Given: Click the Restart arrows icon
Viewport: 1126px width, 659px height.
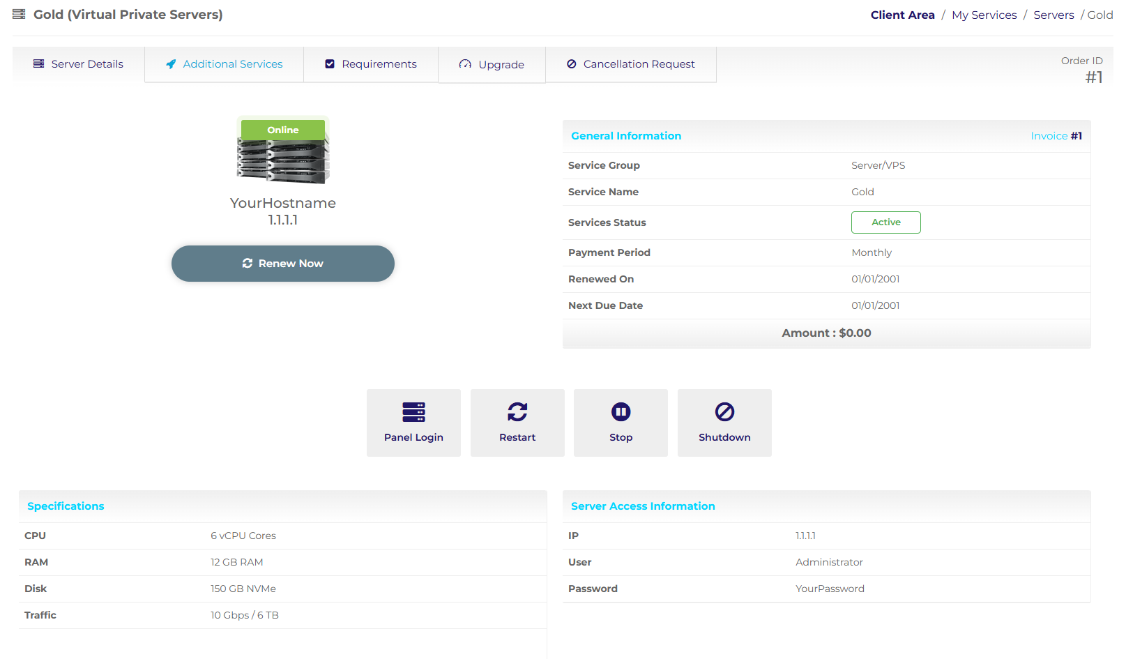Looking at the screenshot, I should click(x=517, y=412).
